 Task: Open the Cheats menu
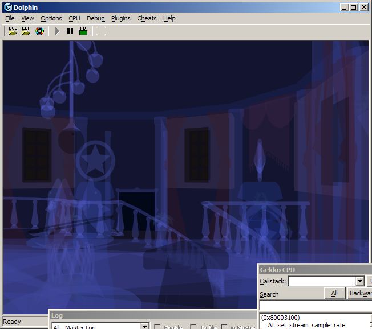click(x=147, y=18)
